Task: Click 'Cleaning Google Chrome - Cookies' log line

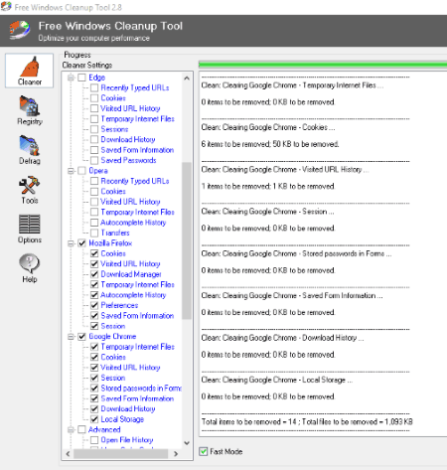Action: (x=268, y=127)
